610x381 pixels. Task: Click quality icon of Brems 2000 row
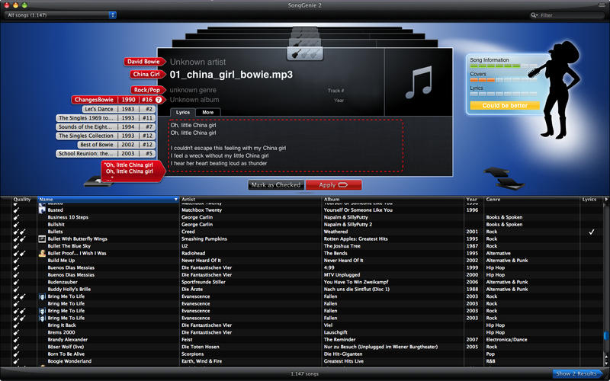tap(16, 332)
